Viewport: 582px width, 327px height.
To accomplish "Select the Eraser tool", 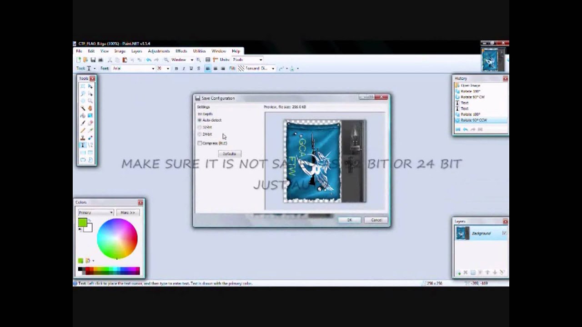I will click(90, 123).
